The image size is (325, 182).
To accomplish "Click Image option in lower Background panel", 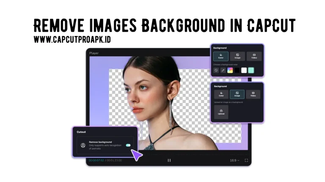I will (237, 94).
